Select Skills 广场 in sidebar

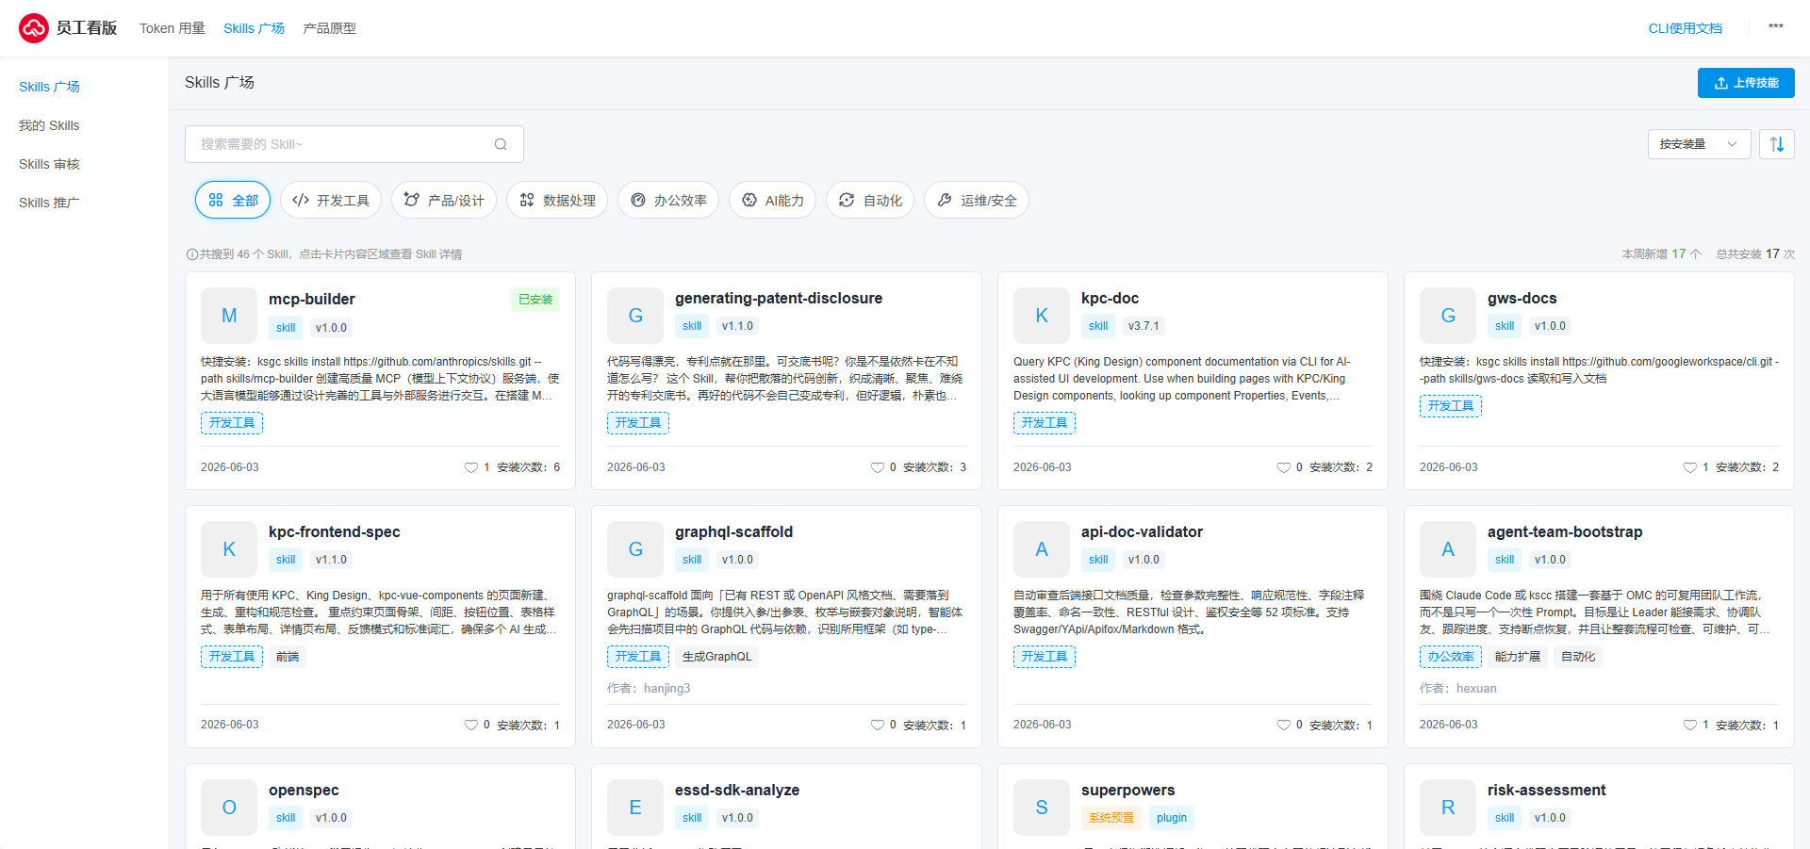[x=49, y=87]
